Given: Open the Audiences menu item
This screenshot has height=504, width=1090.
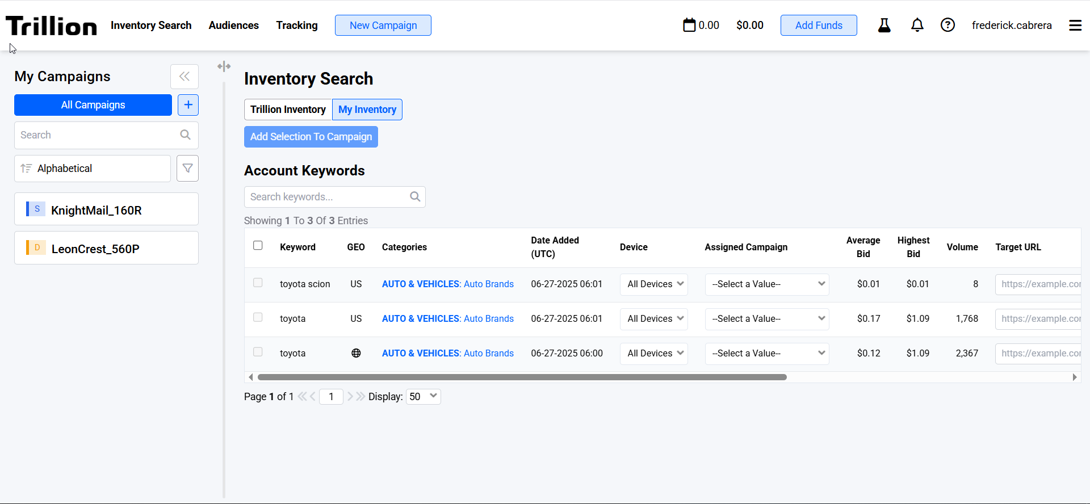Looking at the screenshot, I should click(233, 26).
